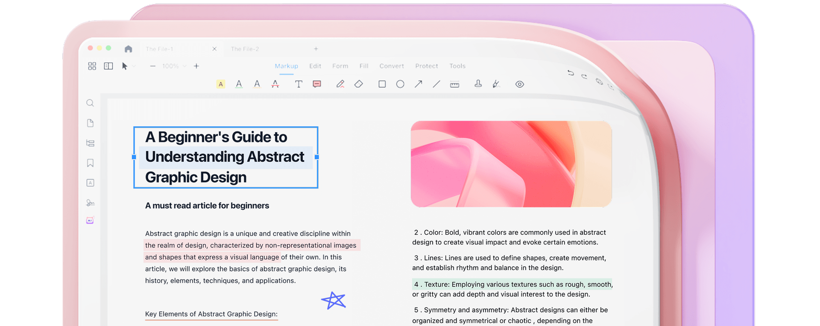This screenshot has width=820, height=326.
Task: Click the selected title text box
Action: [226, 157]
